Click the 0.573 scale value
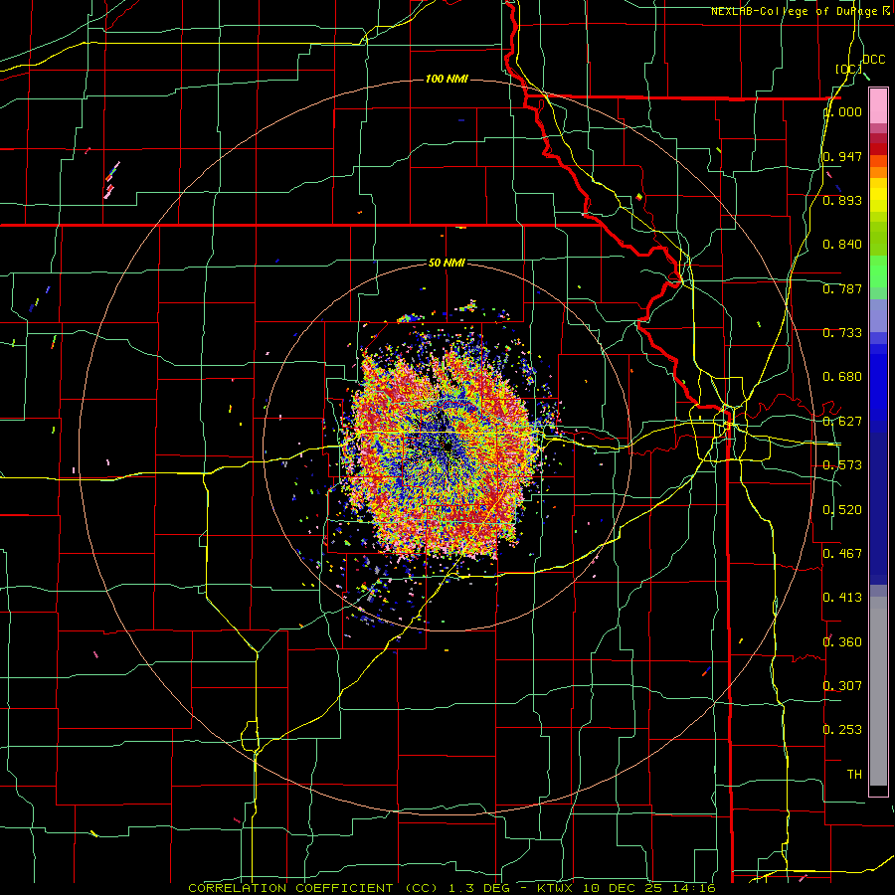Screen dimensions: 895x895 [842, 465]
